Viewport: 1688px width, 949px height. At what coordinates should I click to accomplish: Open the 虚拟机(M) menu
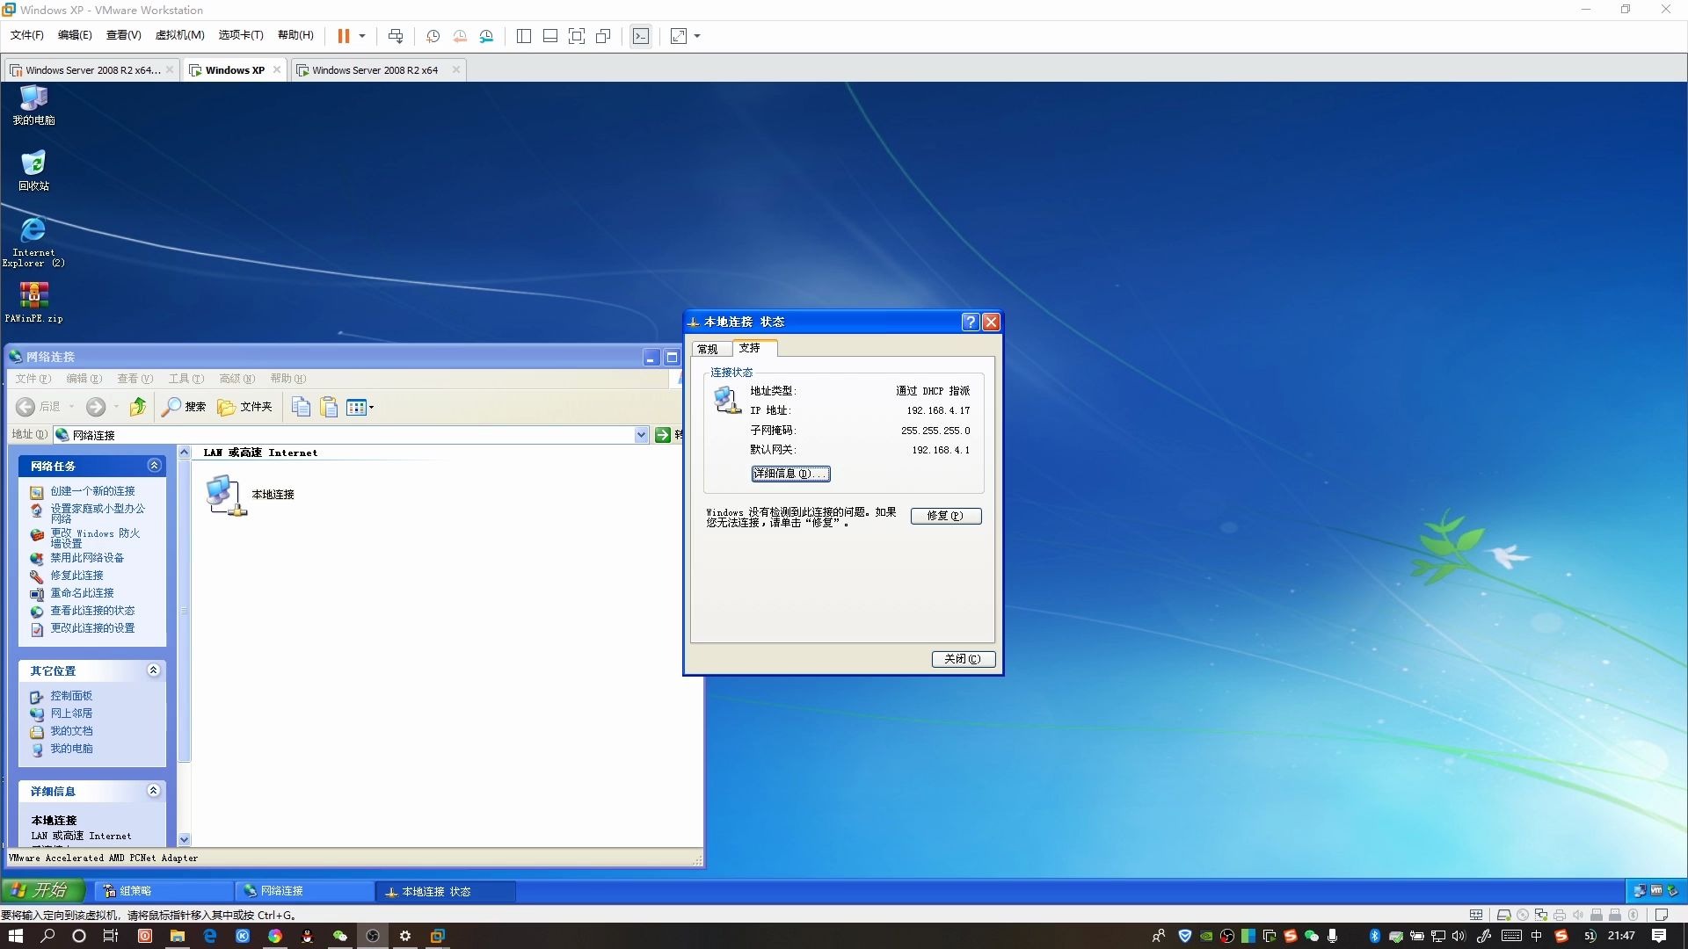(179, 35)
